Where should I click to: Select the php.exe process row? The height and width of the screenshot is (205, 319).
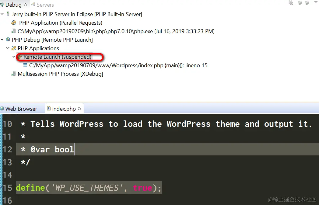(x=116, y=31)
